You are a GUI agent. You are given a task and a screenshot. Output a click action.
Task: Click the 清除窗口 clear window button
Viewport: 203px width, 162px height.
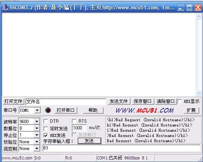[x=166, y=101]
